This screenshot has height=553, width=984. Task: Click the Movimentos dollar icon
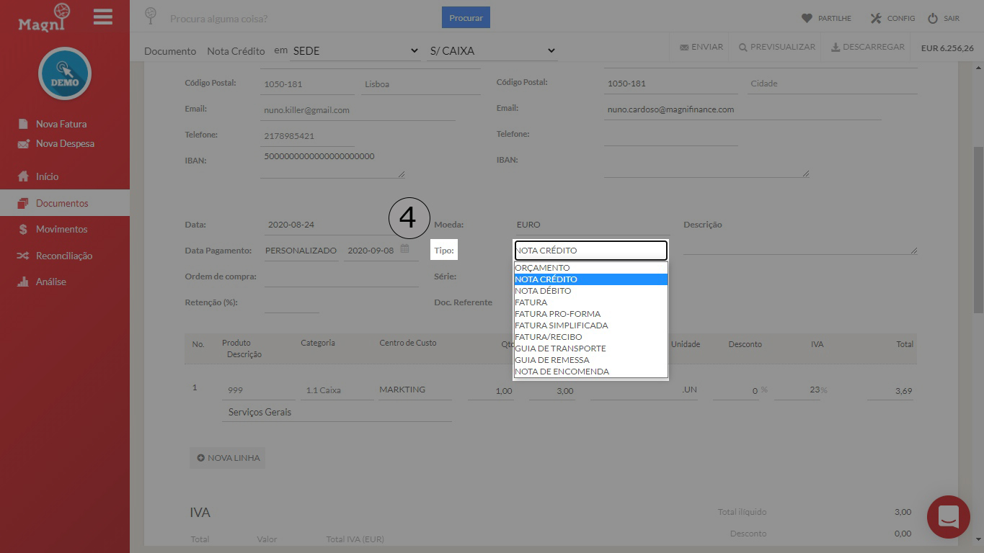(25, 229)
